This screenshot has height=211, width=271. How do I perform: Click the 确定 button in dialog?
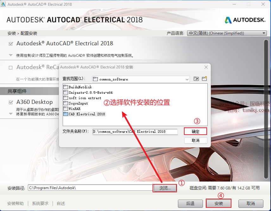[x=195, y=131]
